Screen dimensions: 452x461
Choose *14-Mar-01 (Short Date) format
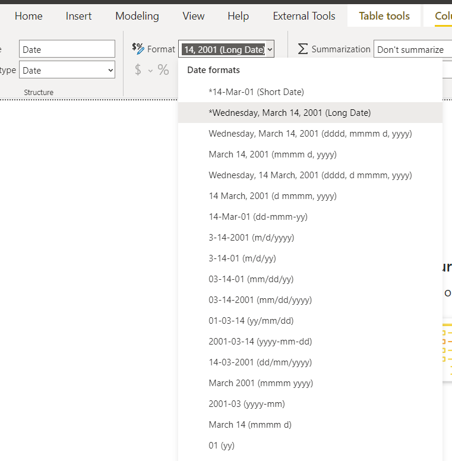pyautogui.click(x=311, y=92)
